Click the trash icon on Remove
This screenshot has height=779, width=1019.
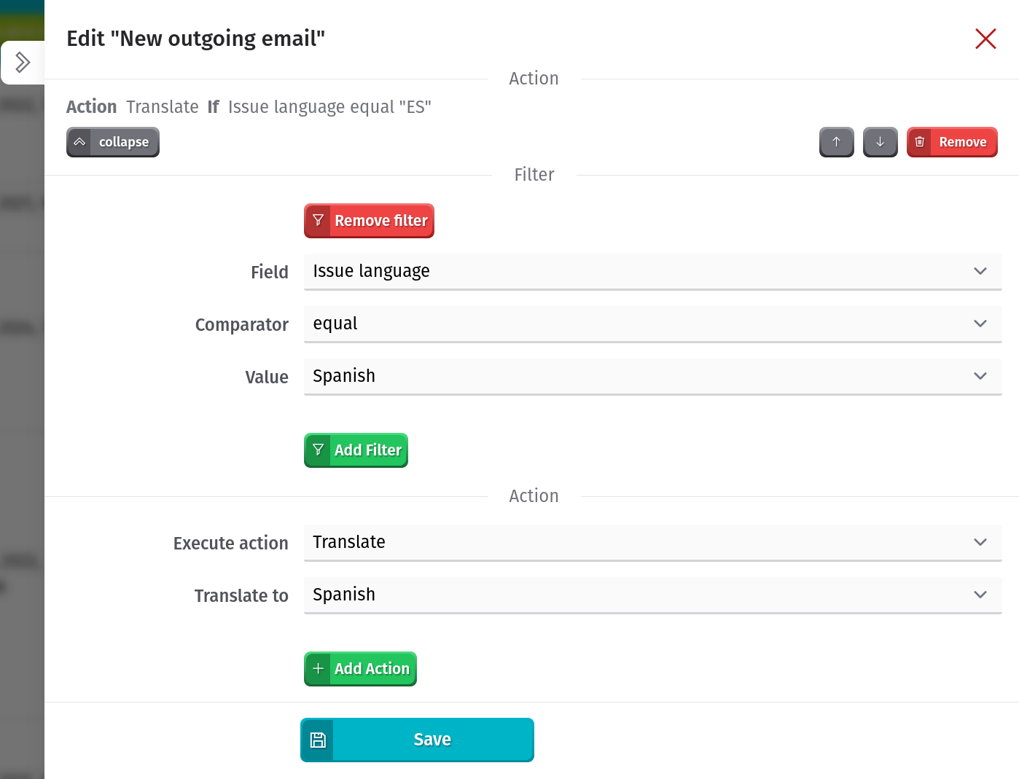pos(920,142)
